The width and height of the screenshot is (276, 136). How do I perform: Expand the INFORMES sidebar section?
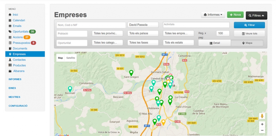(x=15, y=79)
